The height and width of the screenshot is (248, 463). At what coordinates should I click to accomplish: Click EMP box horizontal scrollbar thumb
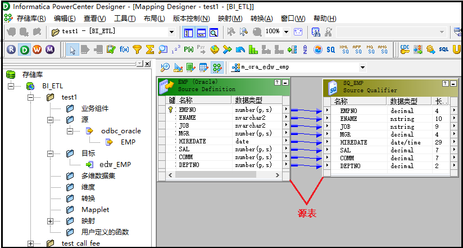215,175
